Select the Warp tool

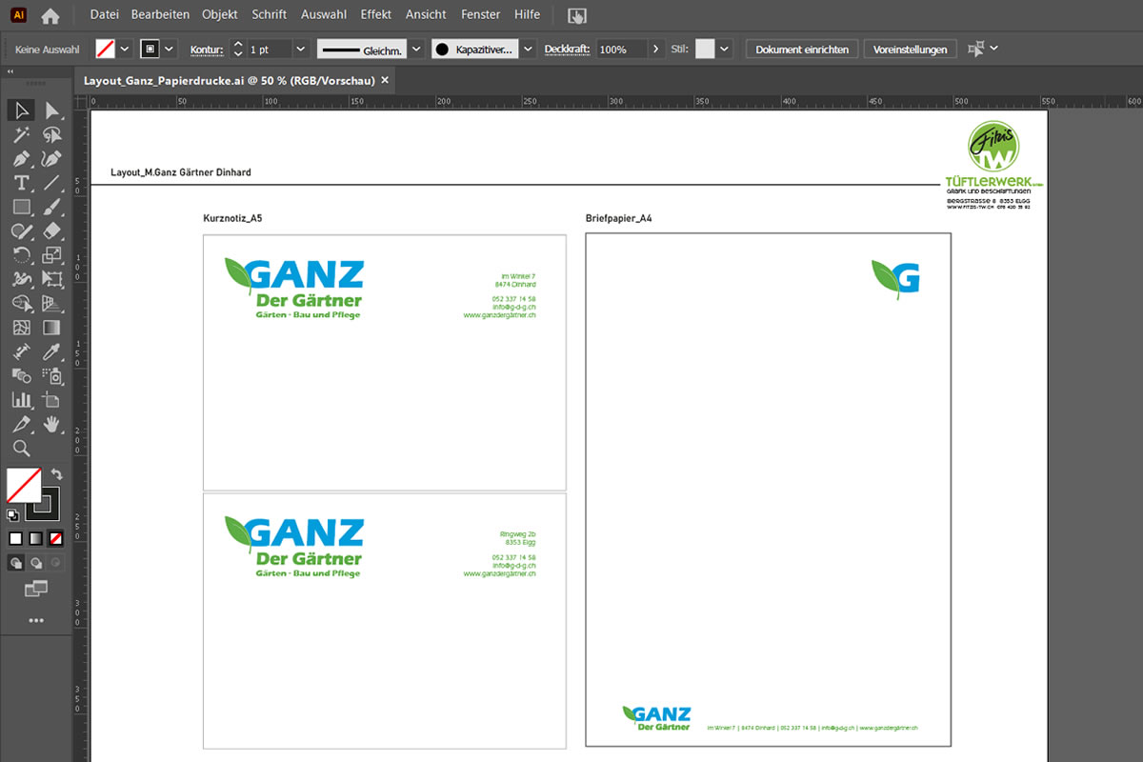click(x=21, y=279)
